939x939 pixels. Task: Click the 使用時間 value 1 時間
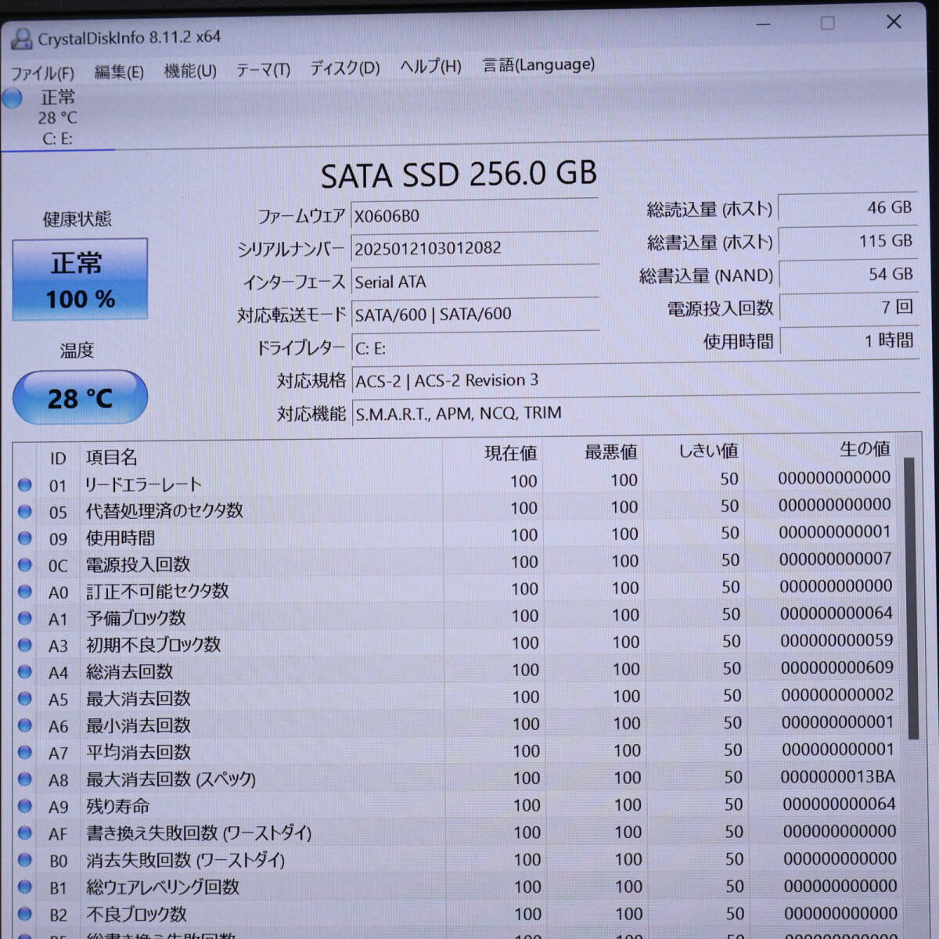[x=851, y=340]
